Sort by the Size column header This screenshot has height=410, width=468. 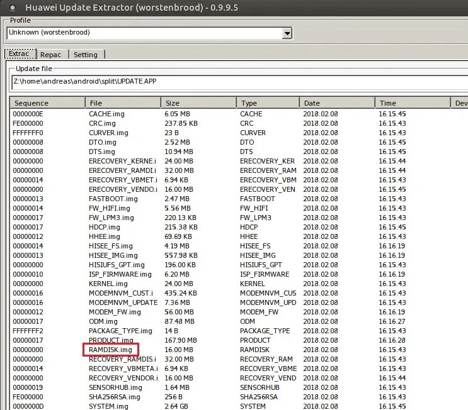tap(198, 103)
